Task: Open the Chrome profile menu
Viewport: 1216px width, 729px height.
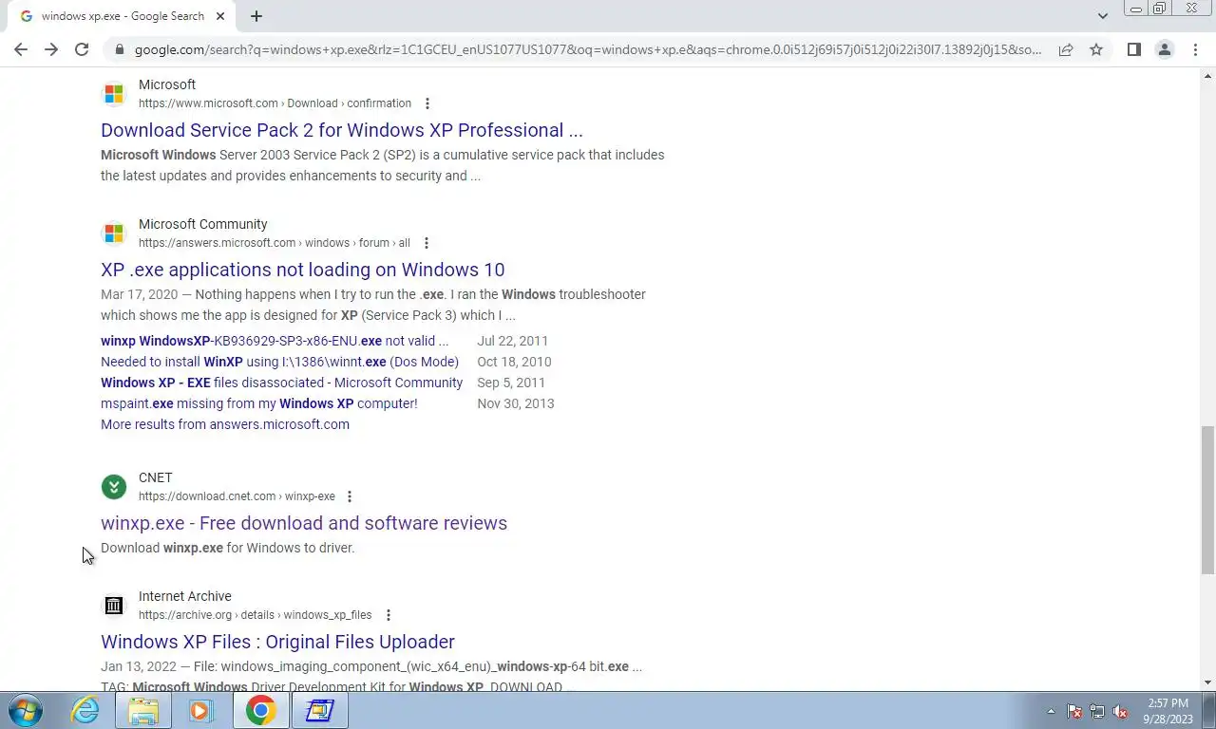Action: (x=1165, y=49)
